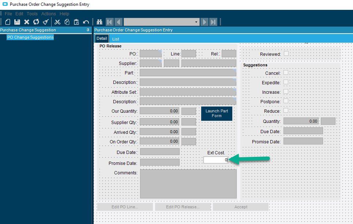Tick the Reduce suggestion checkbox
This screenshot has width=353, height=224.
click(286, 111)
